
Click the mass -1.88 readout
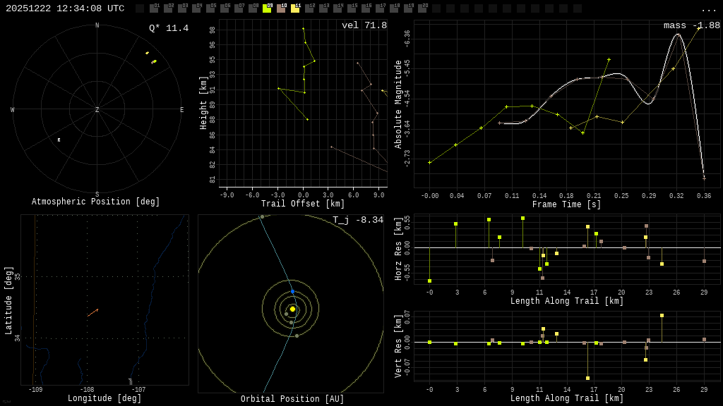tap(692, 25)
